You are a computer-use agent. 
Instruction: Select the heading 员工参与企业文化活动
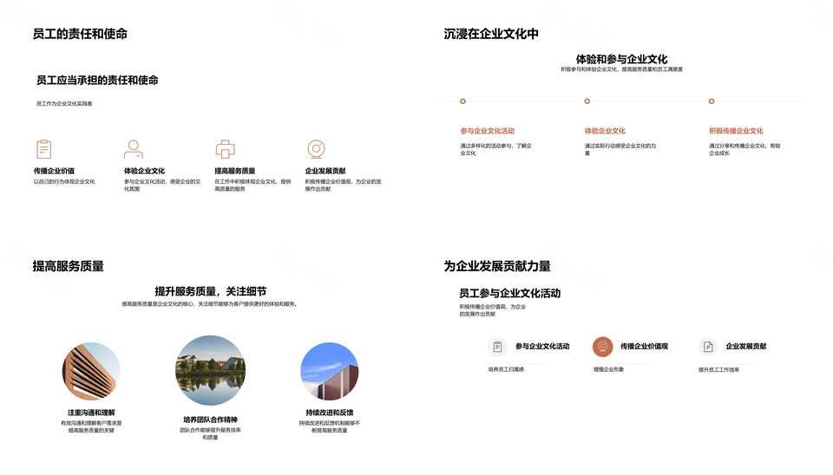509,293
